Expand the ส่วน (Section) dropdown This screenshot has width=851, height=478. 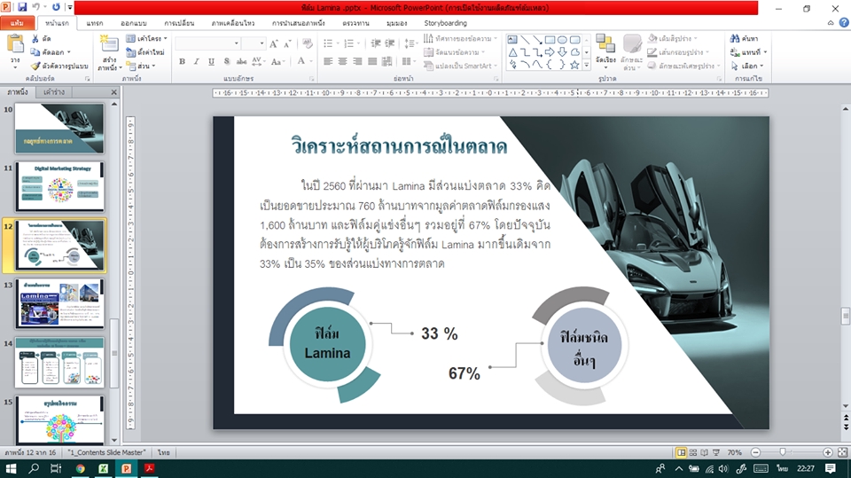tap(142, 66)
